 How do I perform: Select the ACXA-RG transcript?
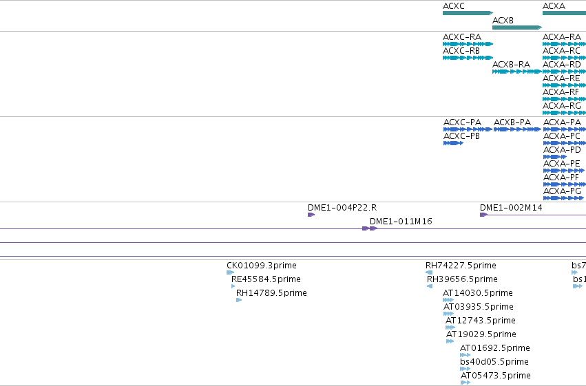(x=565, y=113)
